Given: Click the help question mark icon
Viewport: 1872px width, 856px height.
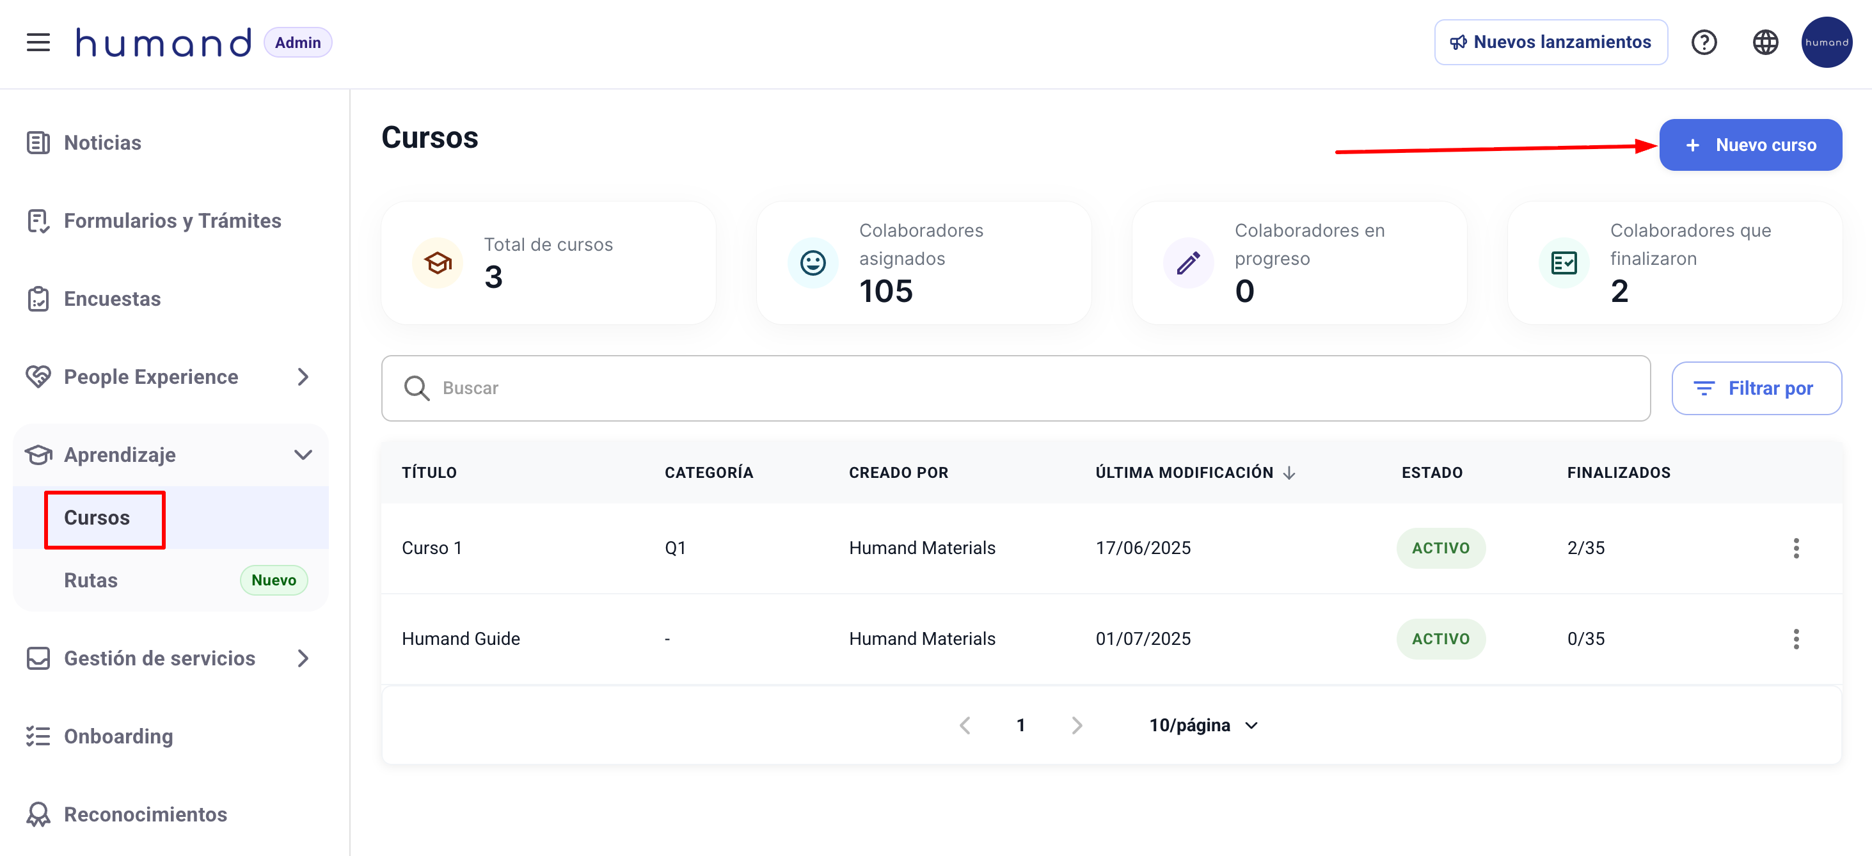Looking at the screenshot, I should click(1703, 42).
